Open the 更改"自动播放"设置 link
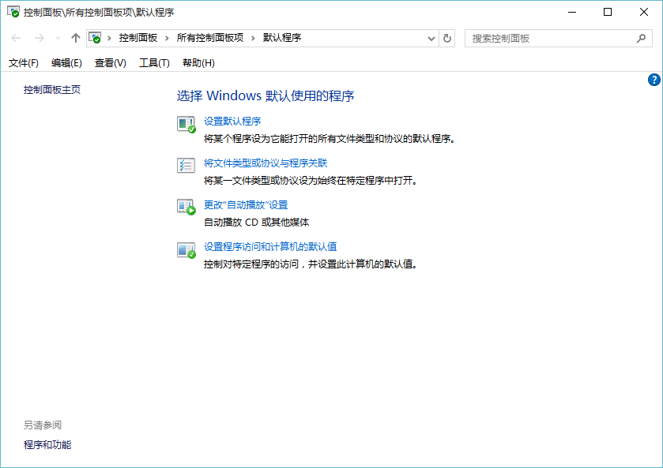 coord(246,204)
